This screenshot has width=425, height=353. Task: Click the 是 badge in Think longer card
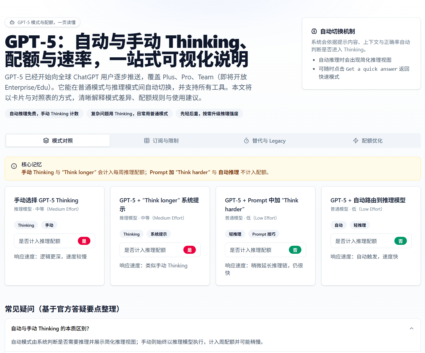(x=190, y=250)
